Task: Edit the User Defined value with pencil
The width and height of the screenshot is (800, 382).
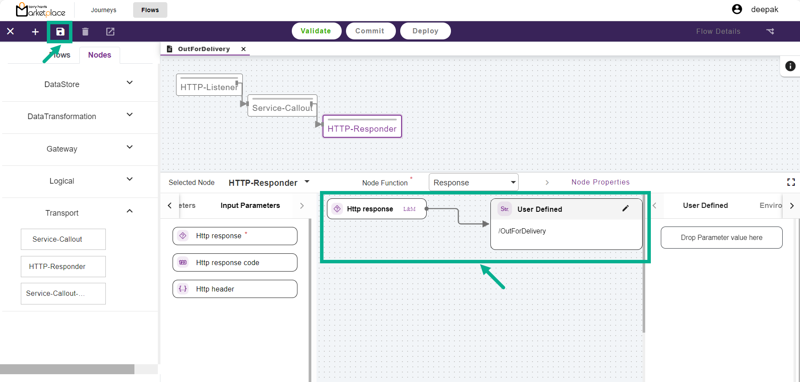Action: pos(625,209)
